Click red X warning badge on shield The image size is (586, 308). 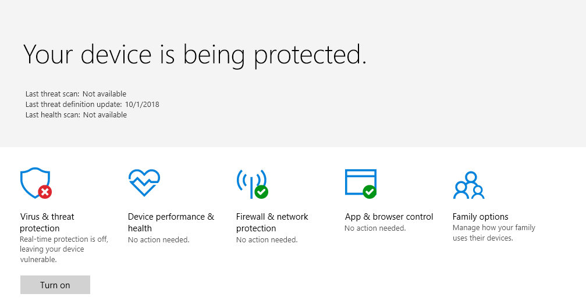pos(45,192)
